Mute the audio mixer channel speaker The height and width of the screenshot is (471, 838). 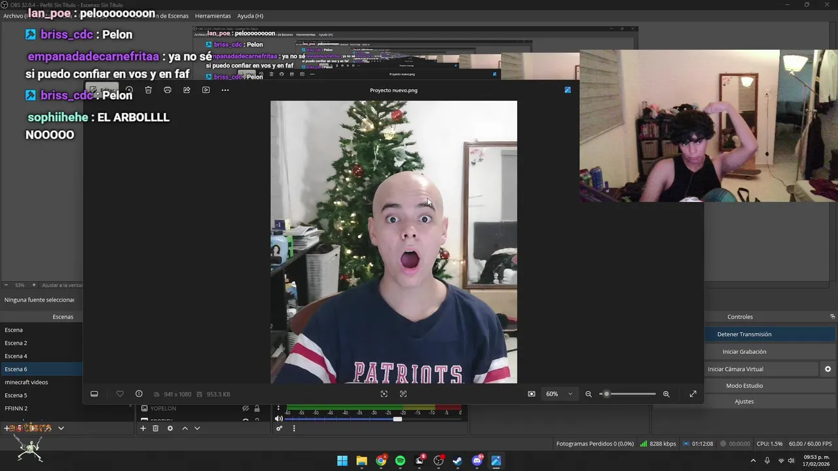tap(279, 419)
